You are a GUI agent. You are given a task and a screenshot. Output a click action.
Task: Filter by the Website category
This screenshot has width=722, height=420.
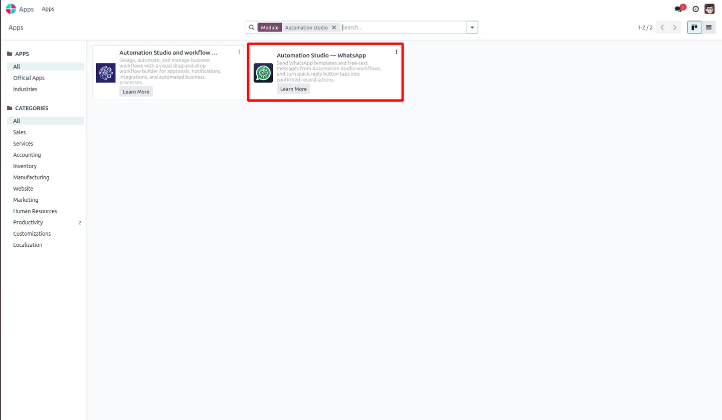pos(46,189)
